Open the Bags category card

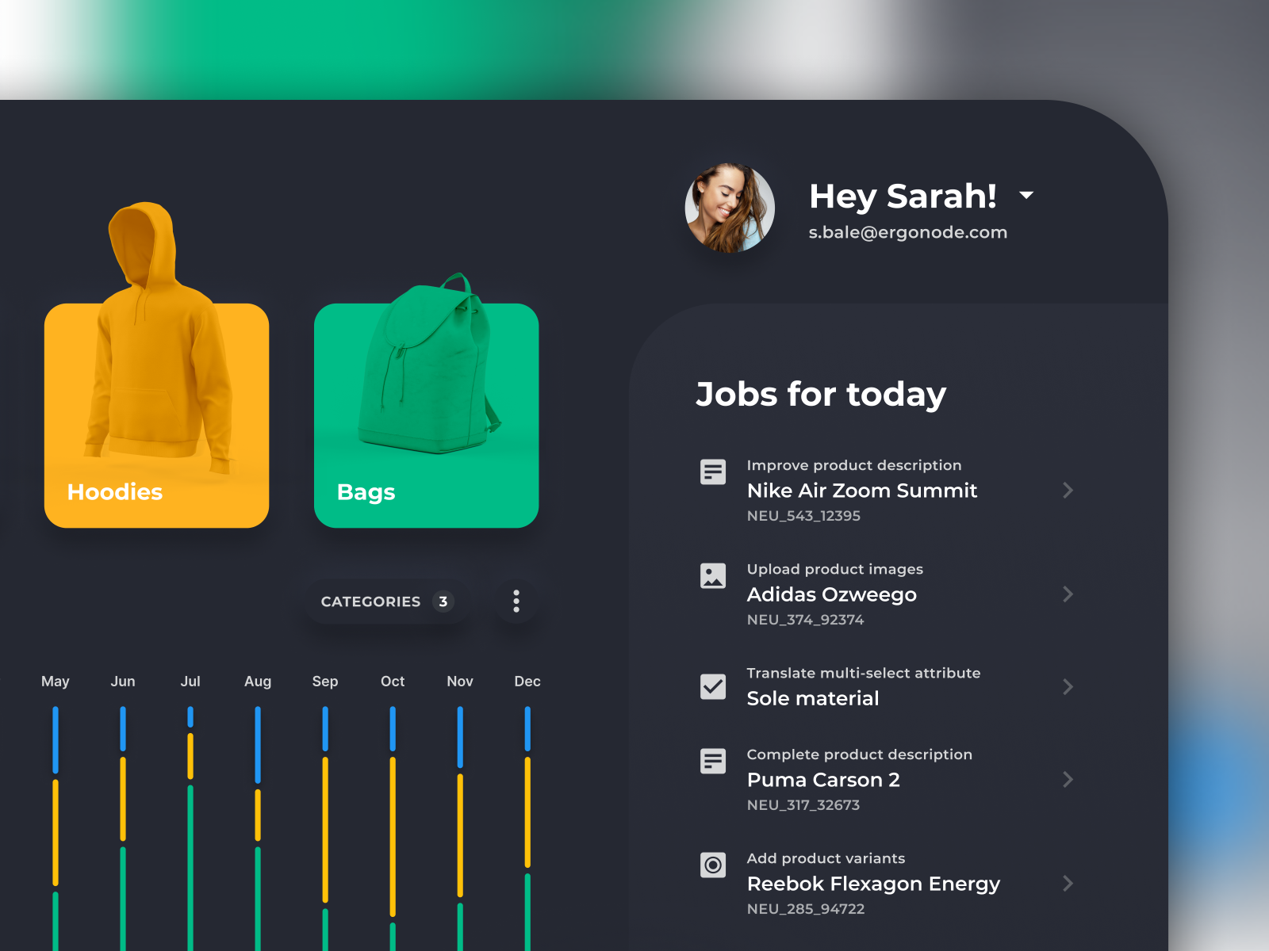pyautogui.click(x=427, y=415)
